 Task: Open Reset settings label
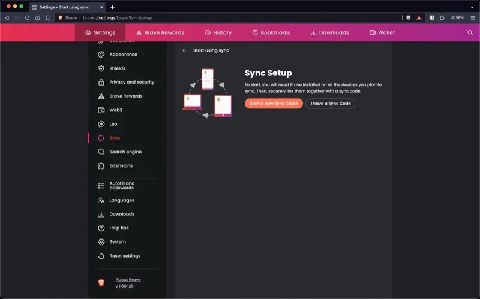click(x=125, y=256)
